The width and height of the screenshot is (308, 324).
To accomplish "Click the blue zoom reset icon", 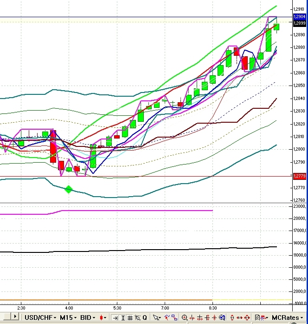I will click(x=222, y=317).
